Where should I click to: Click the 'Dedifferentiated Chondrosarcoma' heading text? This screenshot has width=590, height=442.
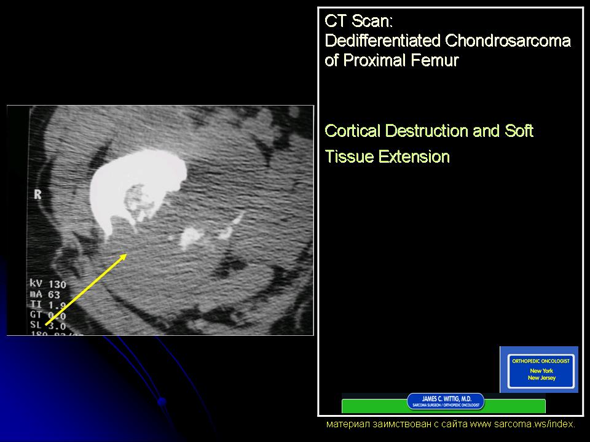(447, 41)
